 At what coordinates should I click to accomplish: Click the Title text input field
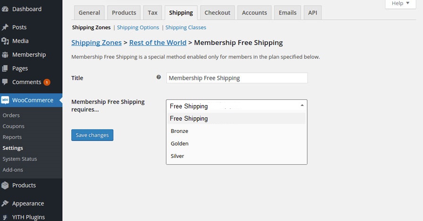[237, 78]
